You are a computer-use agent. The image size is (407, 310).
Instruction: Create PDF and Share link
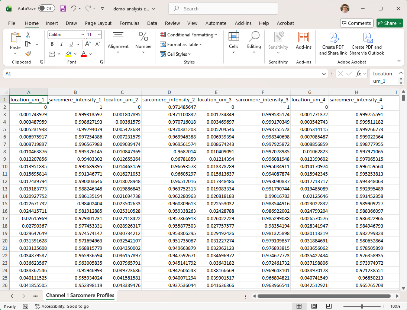click(333, 43)
